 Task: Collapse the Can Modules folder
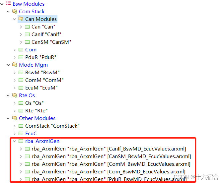point(14,19)
